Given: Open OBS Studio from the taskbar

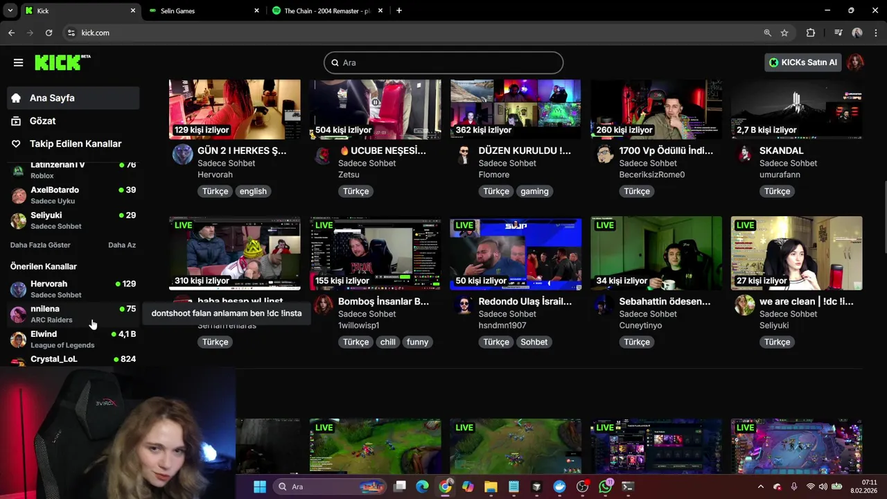Looking at the screenshot, I should click(582, 487).
